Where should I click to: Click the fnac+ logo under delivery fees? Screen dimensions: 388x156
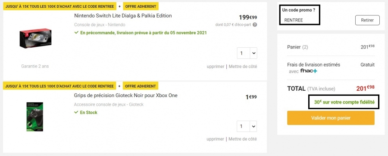[309, 71]
